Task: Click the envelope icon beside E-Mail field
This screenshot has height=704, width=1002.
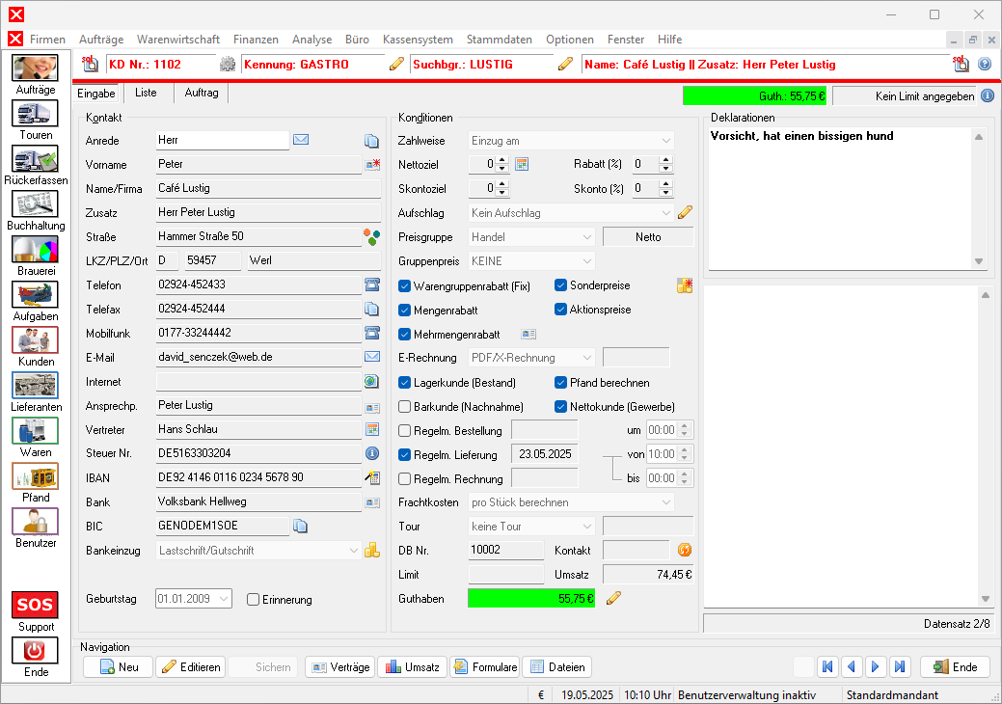Action: click(x=371, y=357)
